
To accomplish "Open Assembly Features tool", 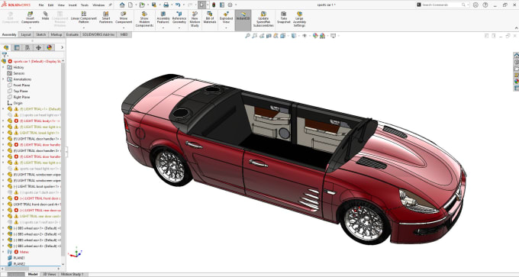I will 163,18.
